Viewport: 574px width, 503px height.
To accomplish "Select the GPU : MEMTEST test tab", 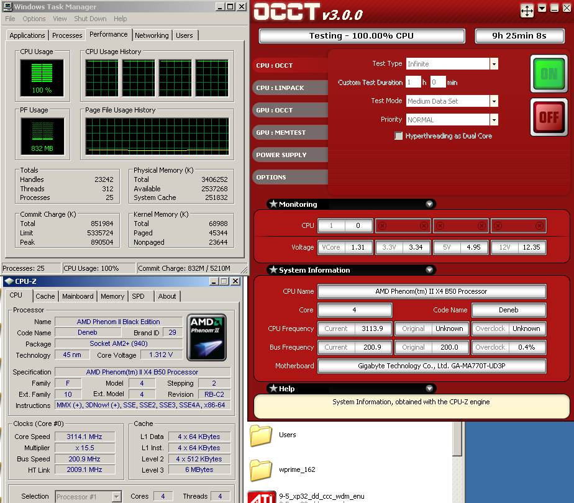I will (290, 132).
